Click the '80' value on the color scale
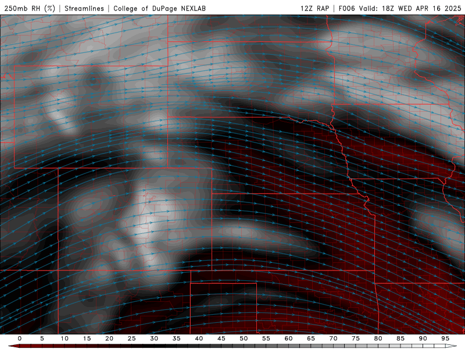Viewport: 465px width, 349px height. 378,339
